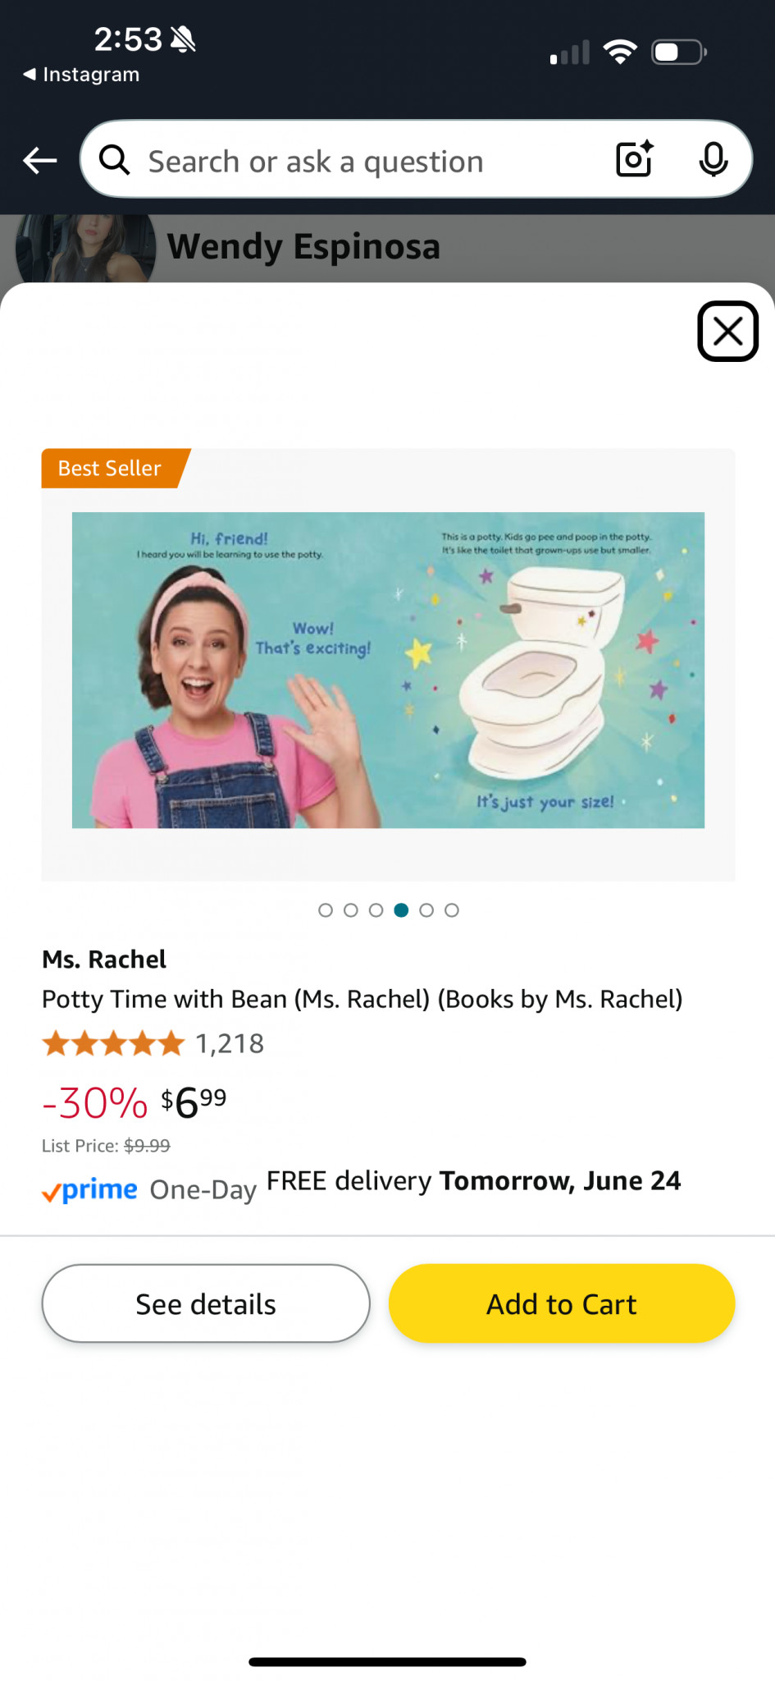Image resolution: width=775 pixels, height=1681 pixels.
Task: Open camera lens search icon
Action: 635,158
